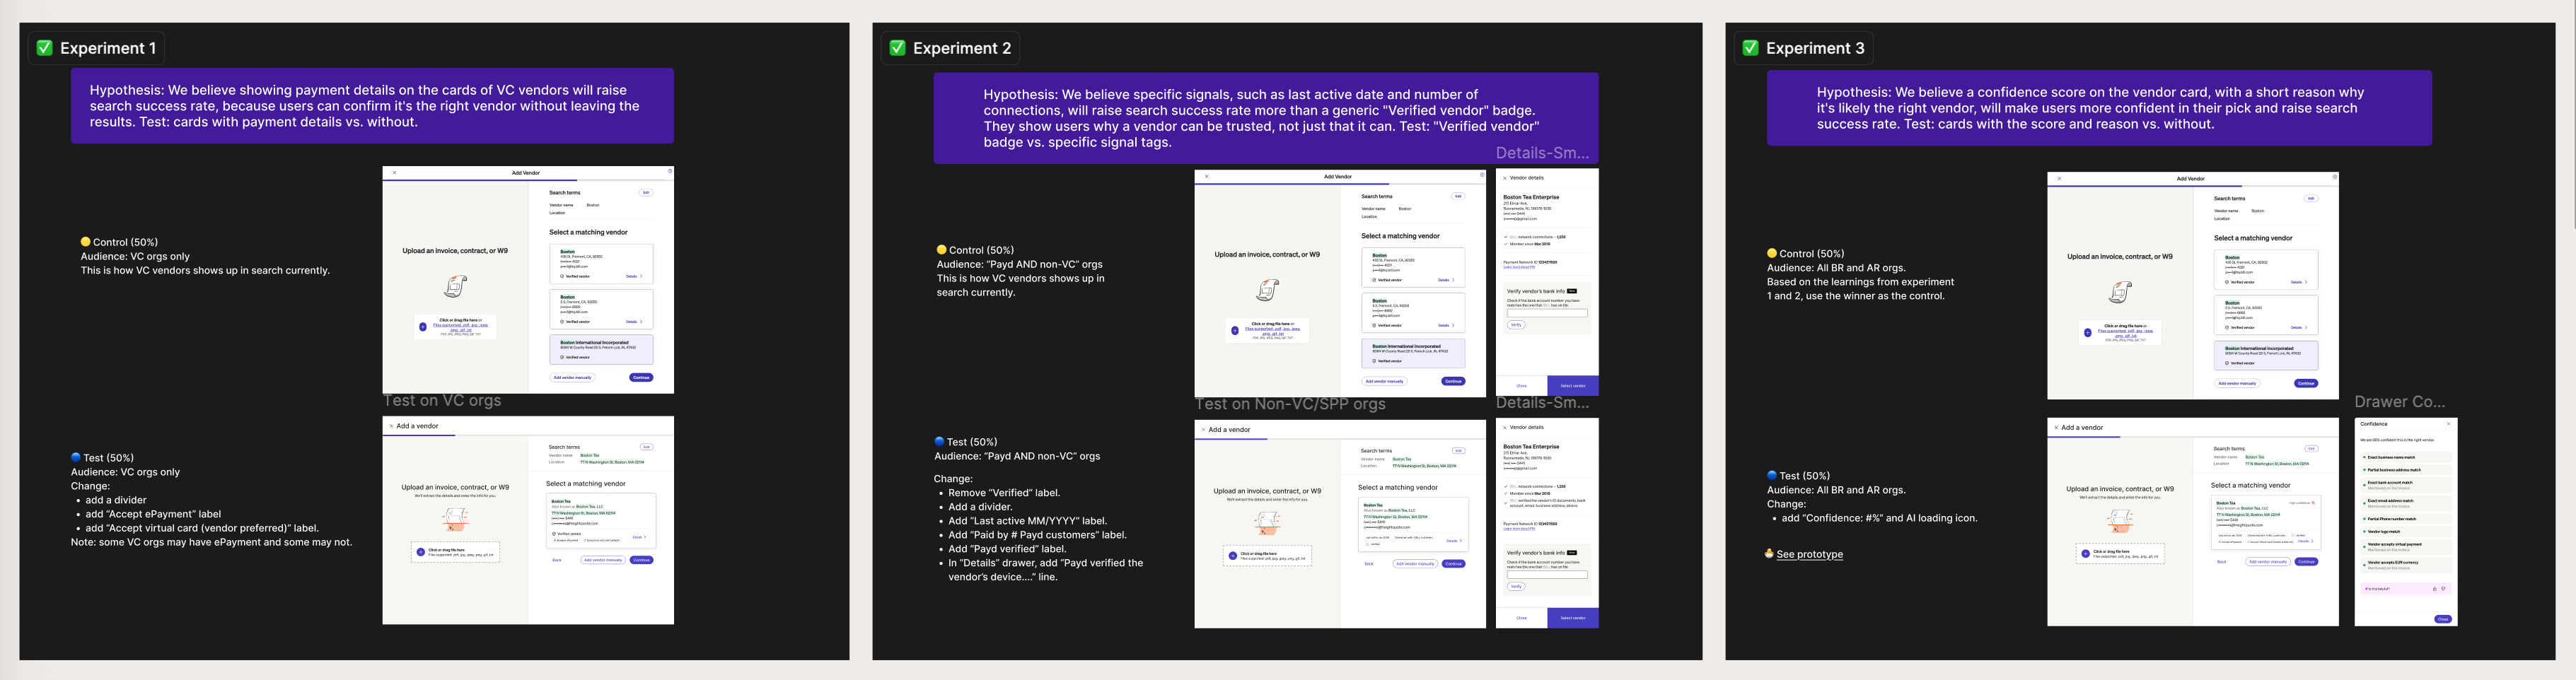2576x680 pixels.
Task: Select Boston International Incorporated card in Experiment 1 control
Action: point(601,349)
